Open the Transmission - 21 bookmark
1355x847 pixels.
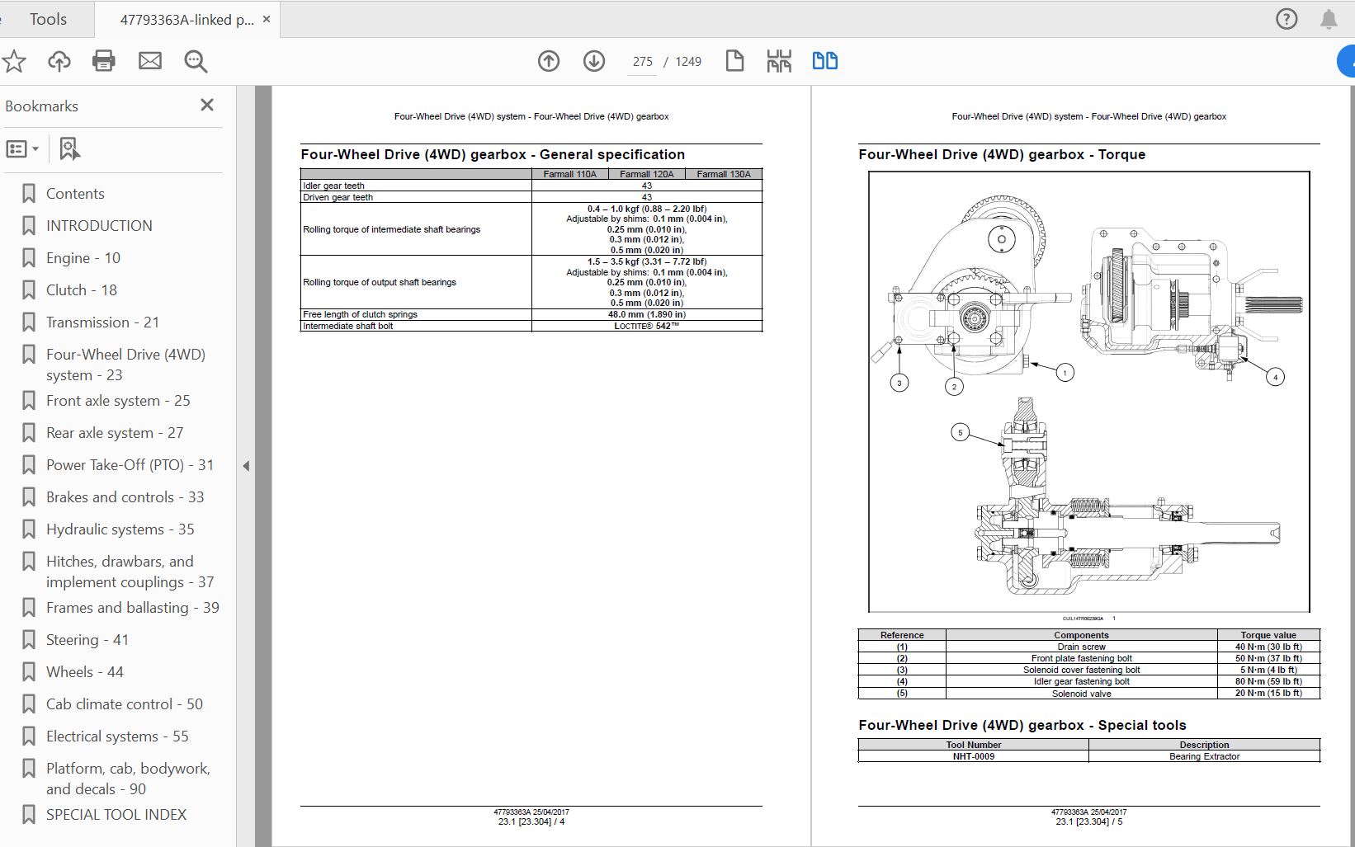click(x=102, y=322)
